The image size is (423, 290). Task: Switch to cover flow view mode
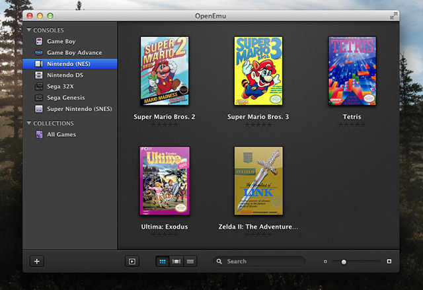(176, 262)
